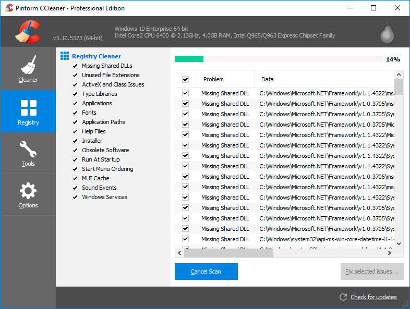This screenshot has width=410, height=309.
Task: Disable the Fonts checkbox
Action: tap(75, 113)
